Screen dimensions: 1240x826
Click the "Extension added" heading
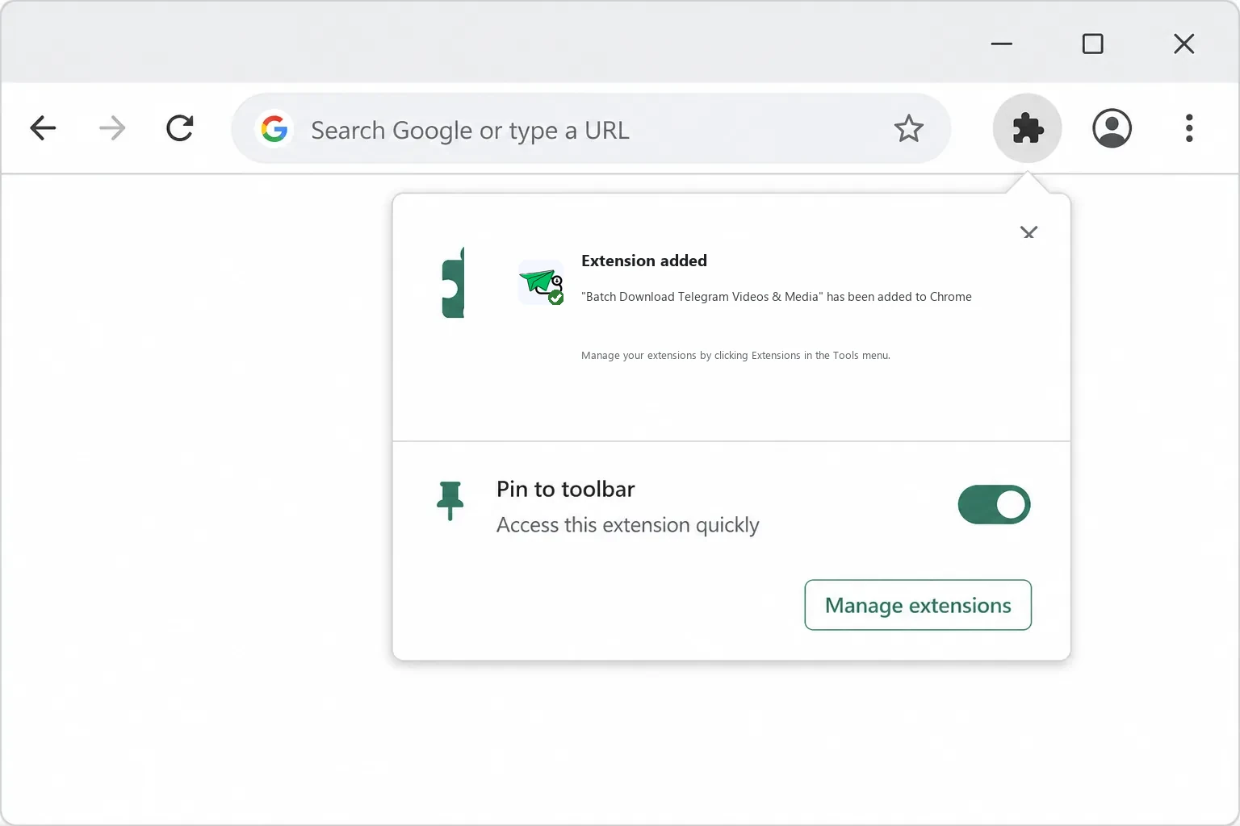tap(644, 261)
